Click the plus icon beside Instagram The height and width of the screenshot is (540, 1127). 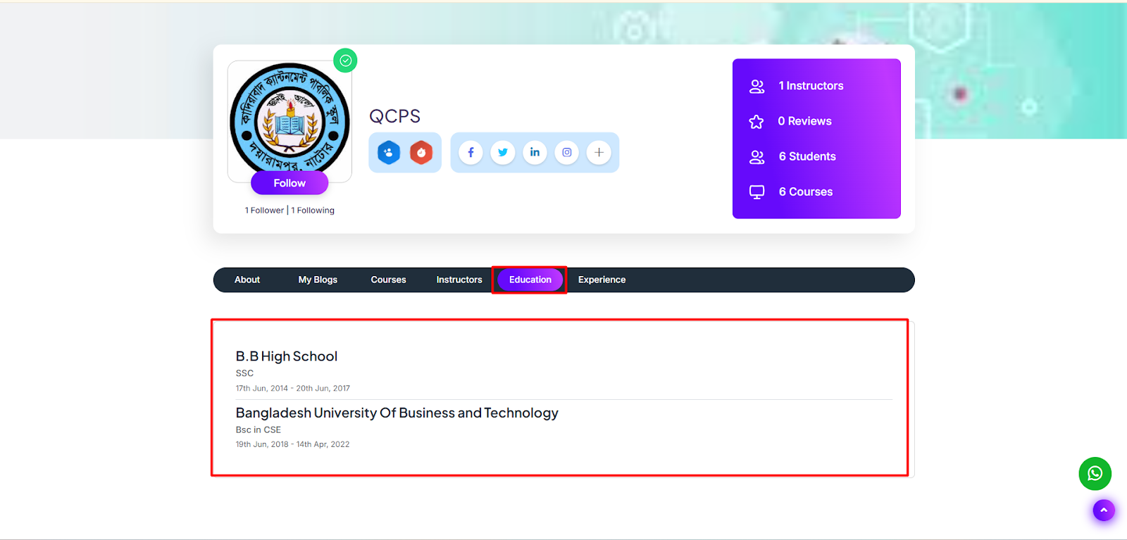[x=599, y=152]
